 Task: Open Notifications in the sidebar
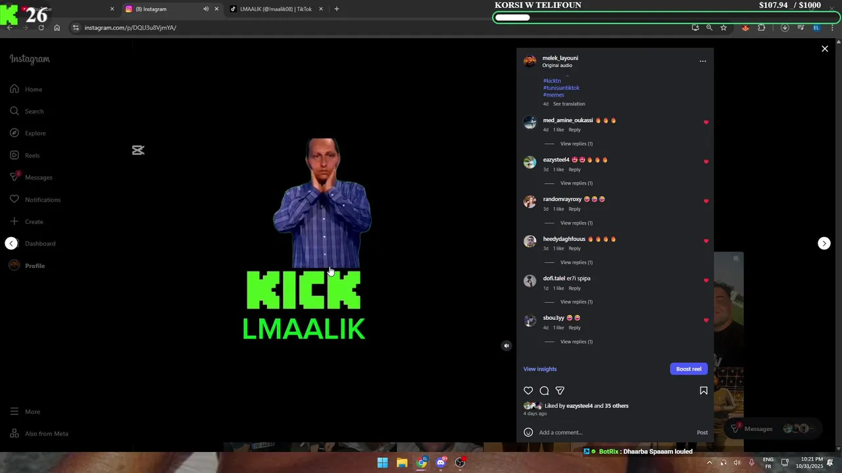tap(35, 200)
